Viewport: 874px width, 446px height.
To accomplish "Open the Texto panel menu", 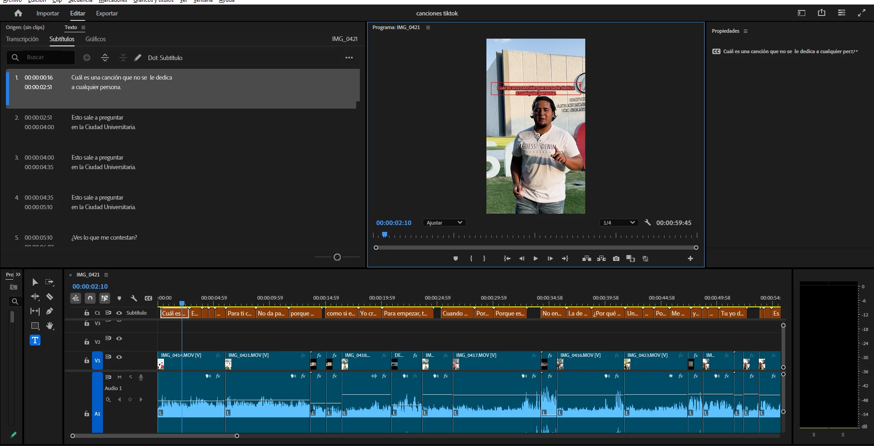I will 83,27.
